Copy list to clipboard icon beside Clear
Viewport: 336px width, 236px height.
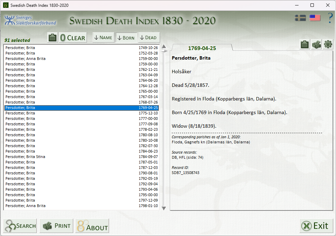[52, 38]
